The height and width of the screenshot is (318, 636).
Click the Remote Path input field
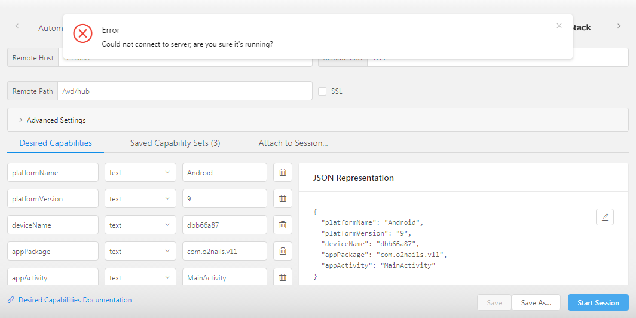(185, 91)
